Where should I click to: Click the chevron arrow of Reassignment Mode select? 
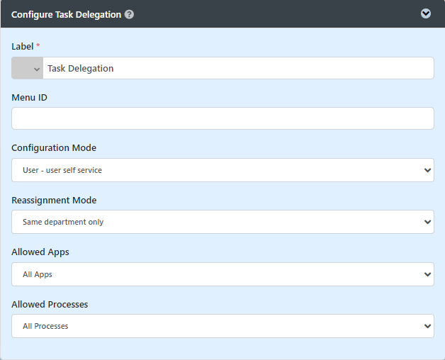(x=427, y=222)
